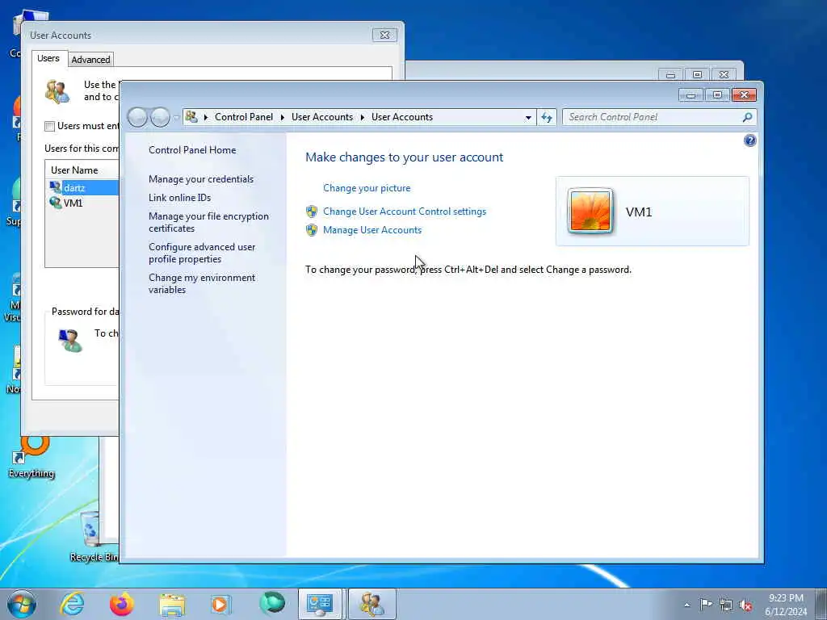Click the green round app taskbar icon

[272, 603]
